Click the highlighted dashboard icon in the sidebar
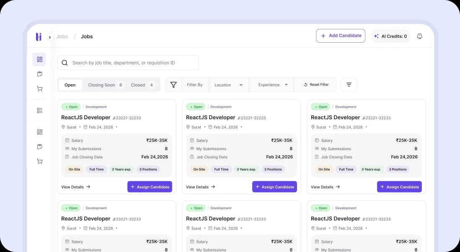 tap(39, 59)
